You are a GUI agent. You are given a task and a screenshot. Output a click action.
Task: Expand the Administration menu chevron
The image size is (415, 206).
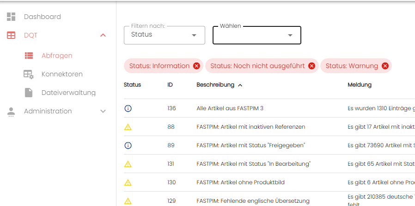click(x=103, y=111)
